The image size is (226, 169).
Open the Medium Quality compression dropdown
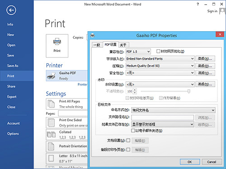160,66
